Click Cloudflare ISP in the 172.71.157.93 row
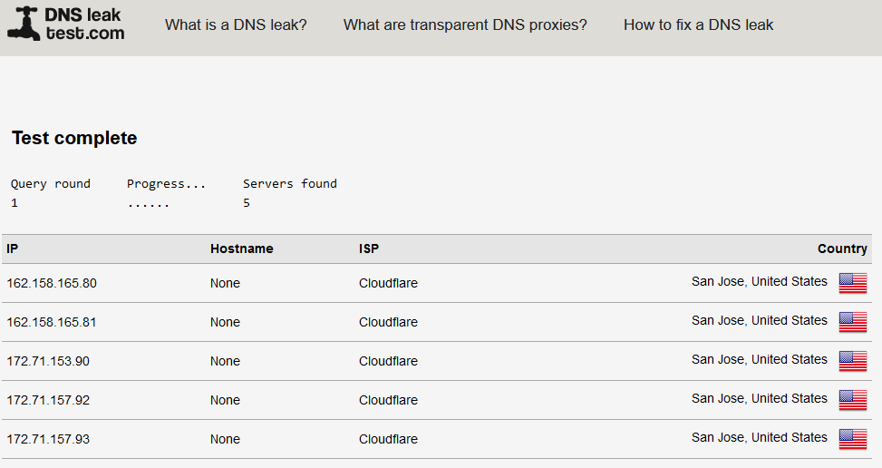The width and height of the screenshot is (882, 468). [x=388, y=439]
